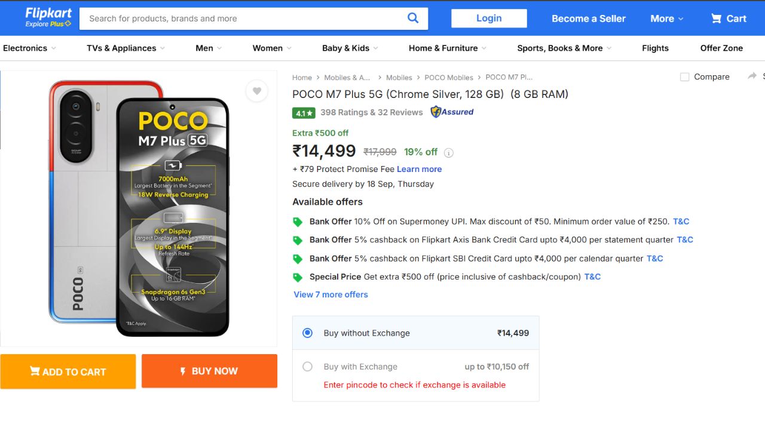The height and width of the screenshot is (430, 765).
Task: Click 398 Ratings & 32 Reviews
Action: (371, 112)
